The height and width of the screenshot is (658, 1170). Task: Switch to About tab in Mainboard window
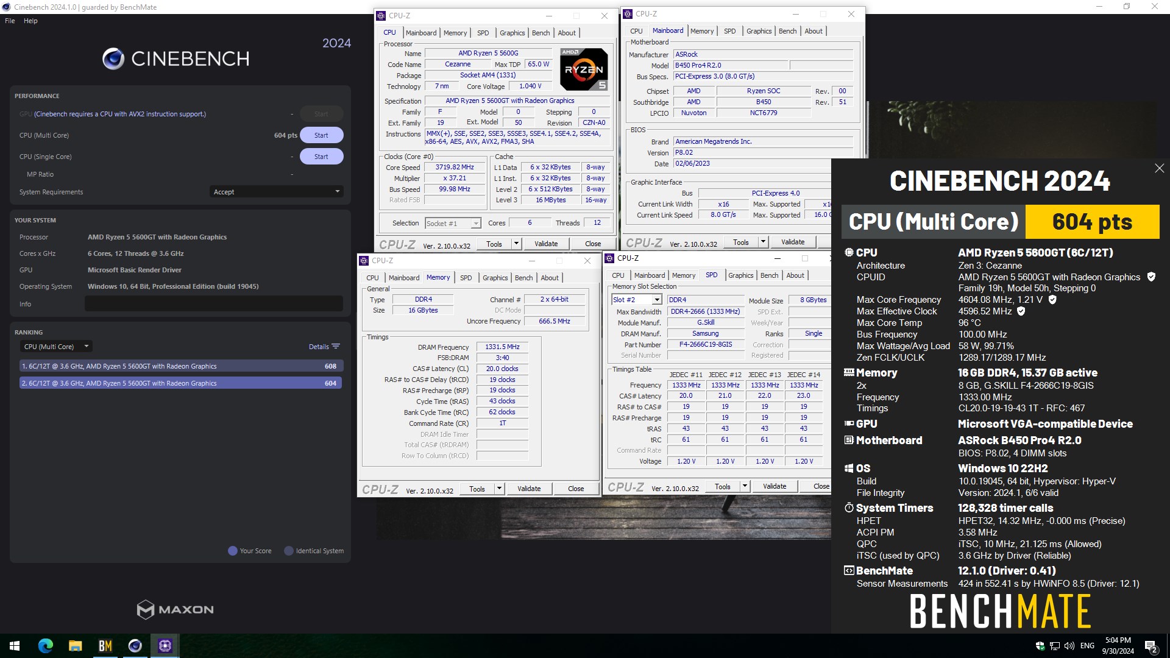point(813,31)
